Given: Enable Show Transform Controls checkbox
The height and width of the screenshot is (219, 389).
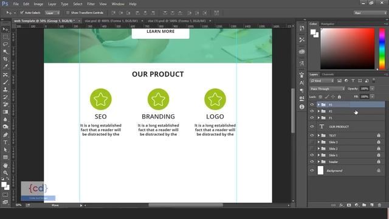Looking at the screenshot, I should tap(67, 12).
